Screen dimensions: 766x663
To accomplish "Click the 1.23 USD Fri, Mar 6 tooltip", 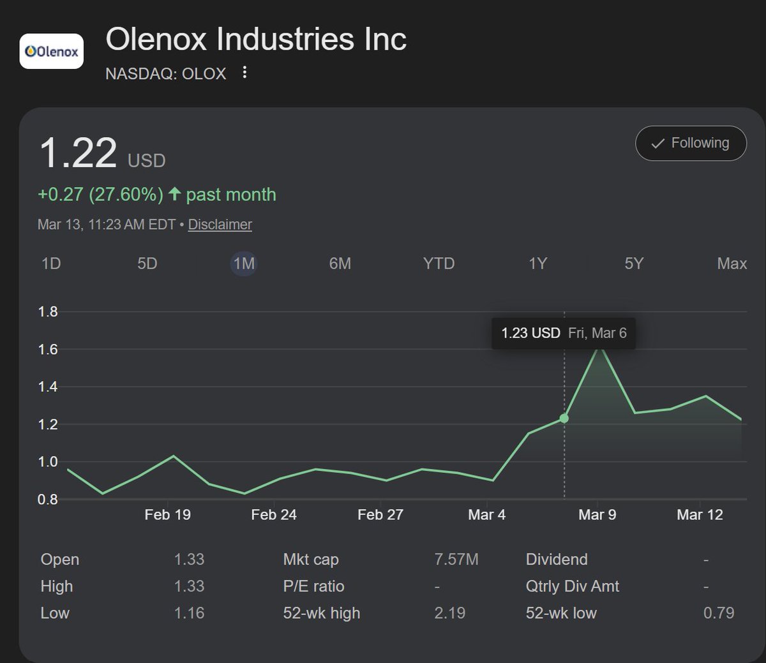I will pos(564,333).
